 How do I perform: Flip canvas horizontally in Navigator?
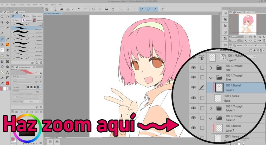pyautogui.click(x=260, y=41)
